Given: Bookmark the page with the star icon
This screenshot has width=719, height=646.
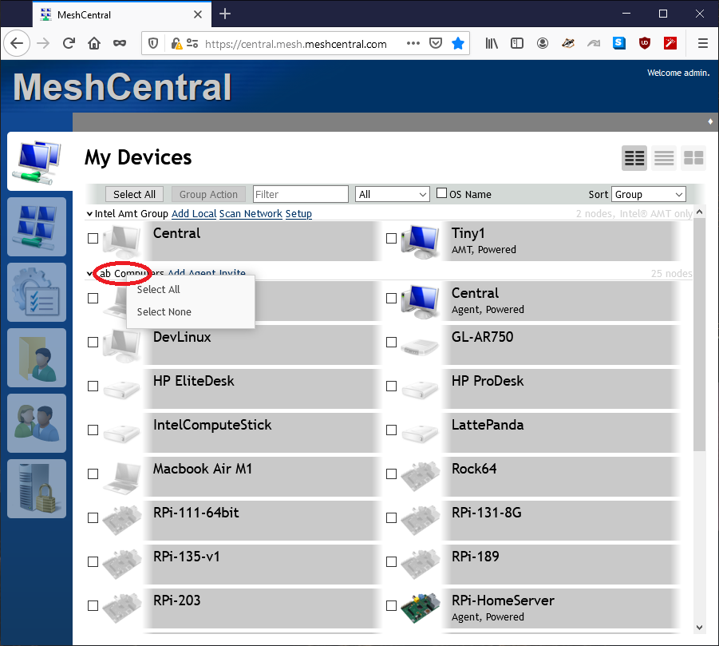Looking at the screenshot, I should point(458,43).
